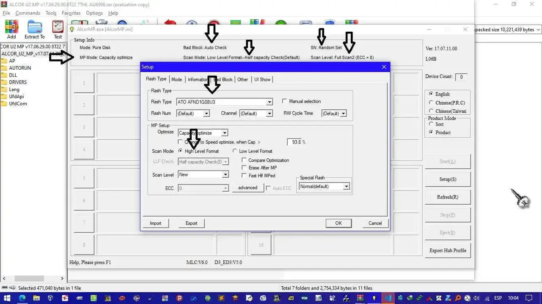
Task: Click the Extract To toolbar icon
Action: pos(34,30)
